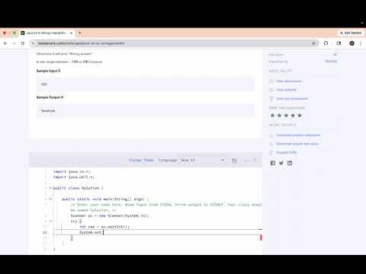Reload the page with refresh icon
Screen dimensions: 366x274
tap(23, 43)
